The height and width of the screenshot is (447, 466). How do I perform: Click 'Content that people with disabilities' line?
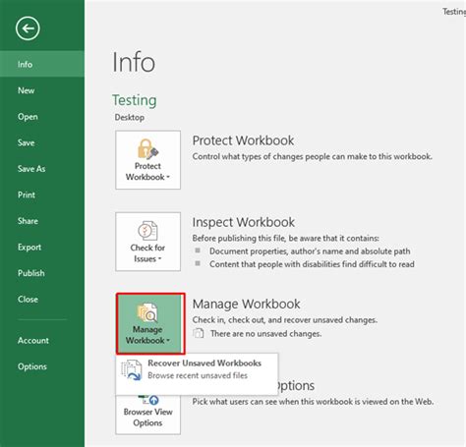click(312, 264)
